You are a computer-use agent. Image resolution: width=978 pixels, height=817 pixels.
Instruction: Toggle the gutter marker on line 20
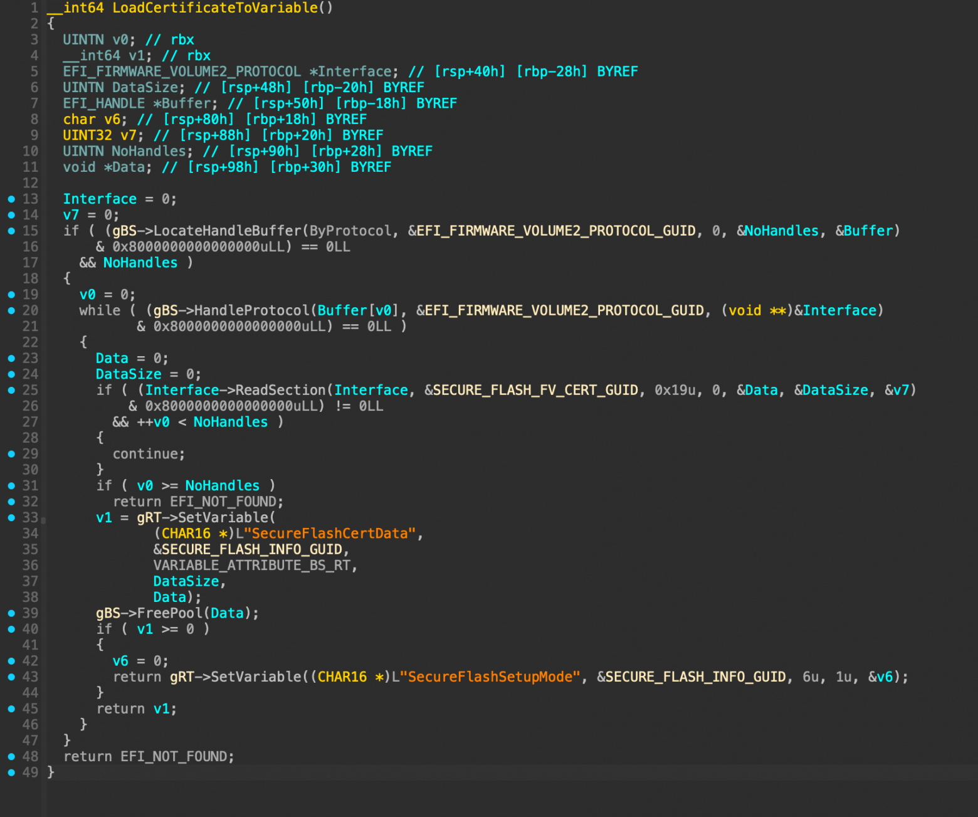[x=11, y=310]
